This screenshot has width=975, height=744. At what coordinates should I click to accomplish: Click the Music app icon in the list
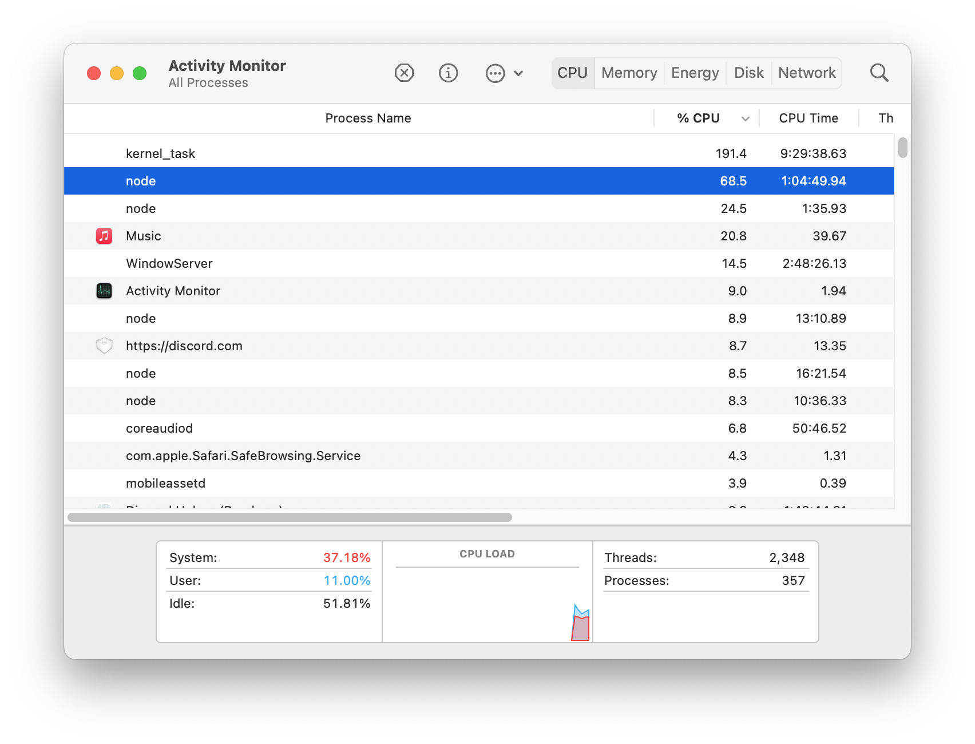(x=104, y=235)
